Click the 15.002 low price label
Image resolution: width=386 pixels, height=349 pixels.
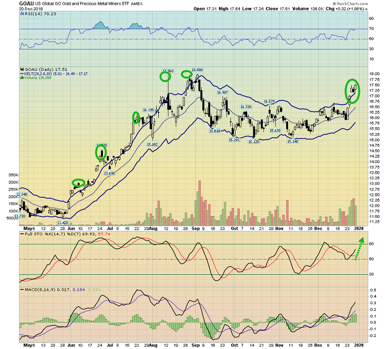point(152,145)
